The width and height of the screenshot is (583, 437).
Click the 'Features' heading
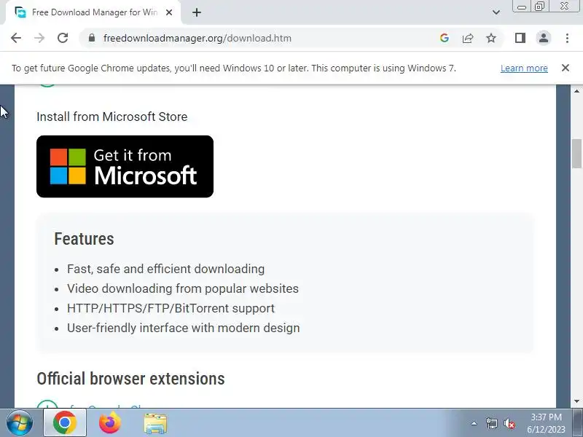point(84,239)
